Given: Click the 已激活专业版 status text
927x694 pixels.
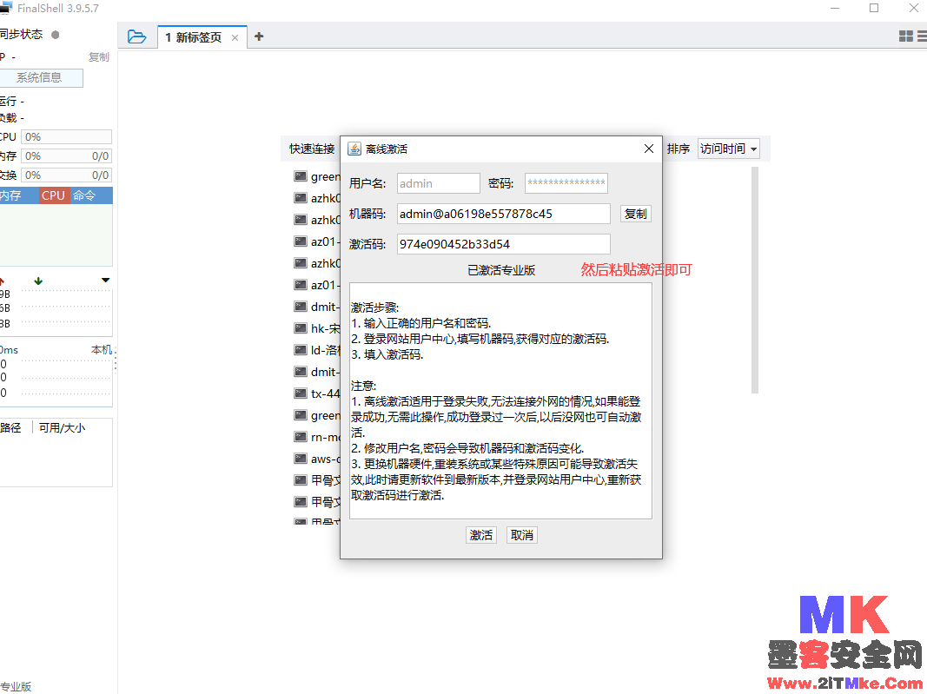Looking at the screenshot, I should (501, 270).
